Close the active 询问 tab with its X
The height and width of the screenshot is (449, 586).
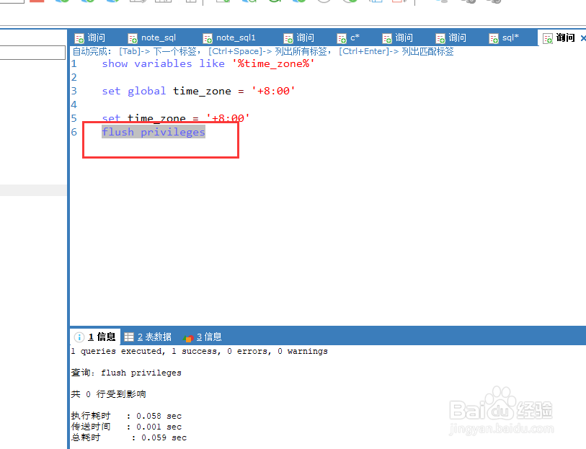pyautogui.click(x=582, y=37)
